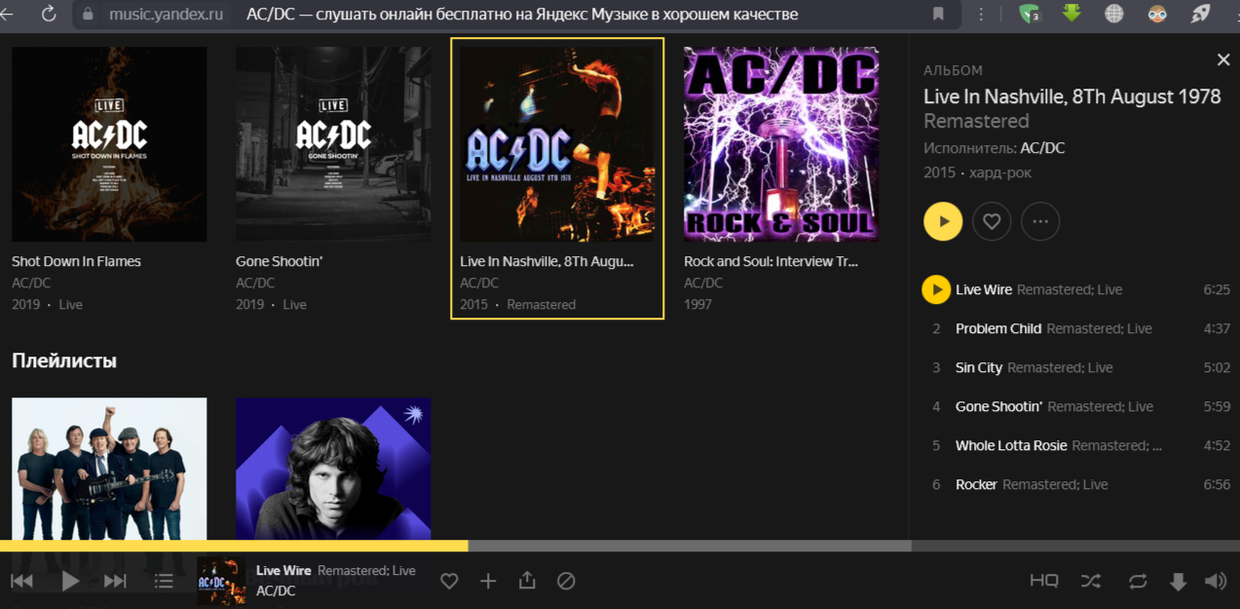The height and width of the screenshot is (609, 1240).
Task: Select track 2 Problem Child
Action: pos(1076,328)
